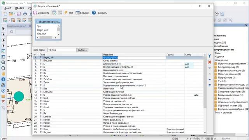Select Sys in the T1 table box
Viewport: 249px width, 140px height.
pyautogui.click(x=39, y=26)
